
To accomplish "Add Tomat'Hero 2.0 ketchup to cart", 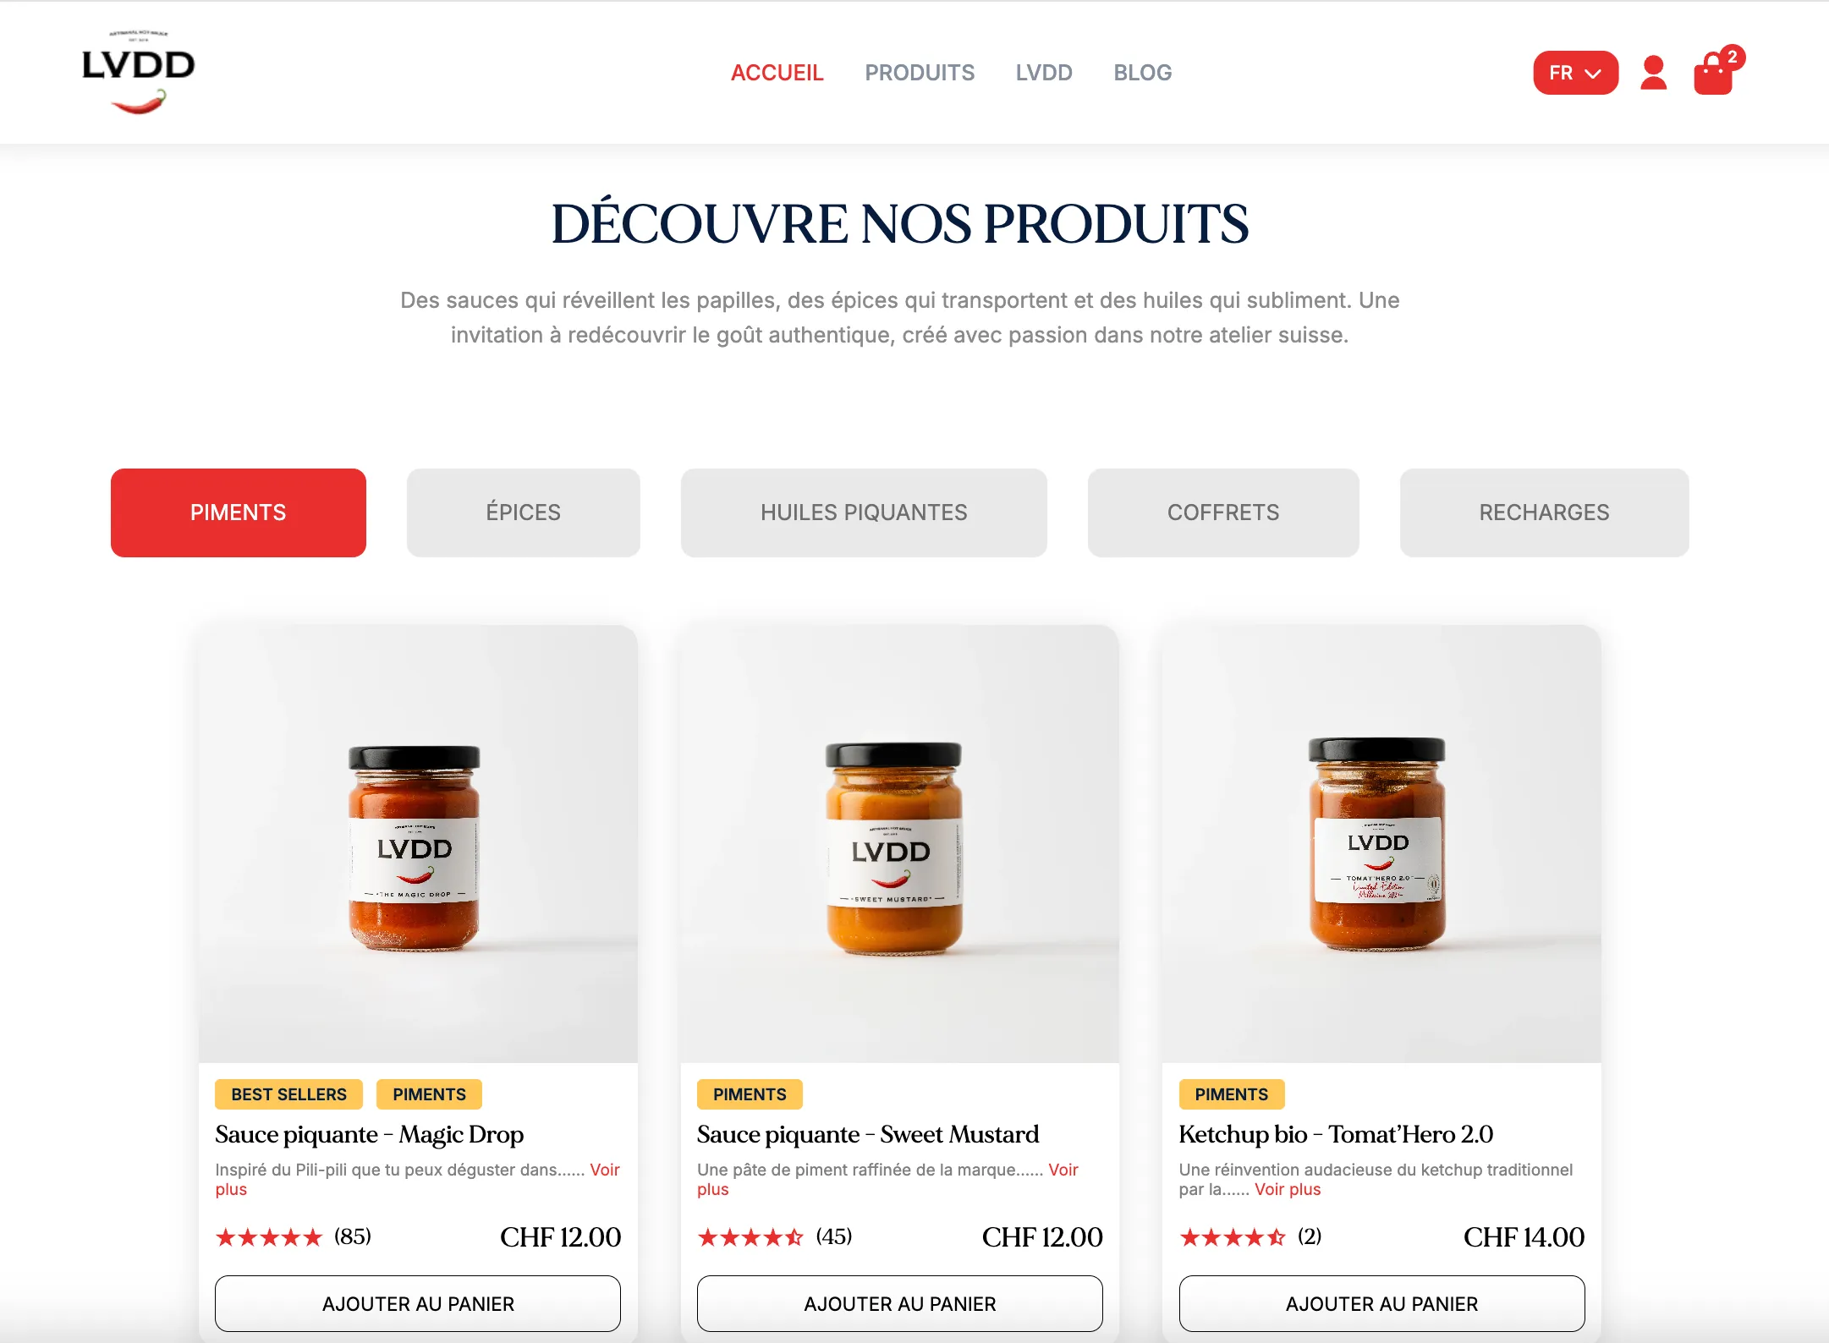I will (1381, 1303).
